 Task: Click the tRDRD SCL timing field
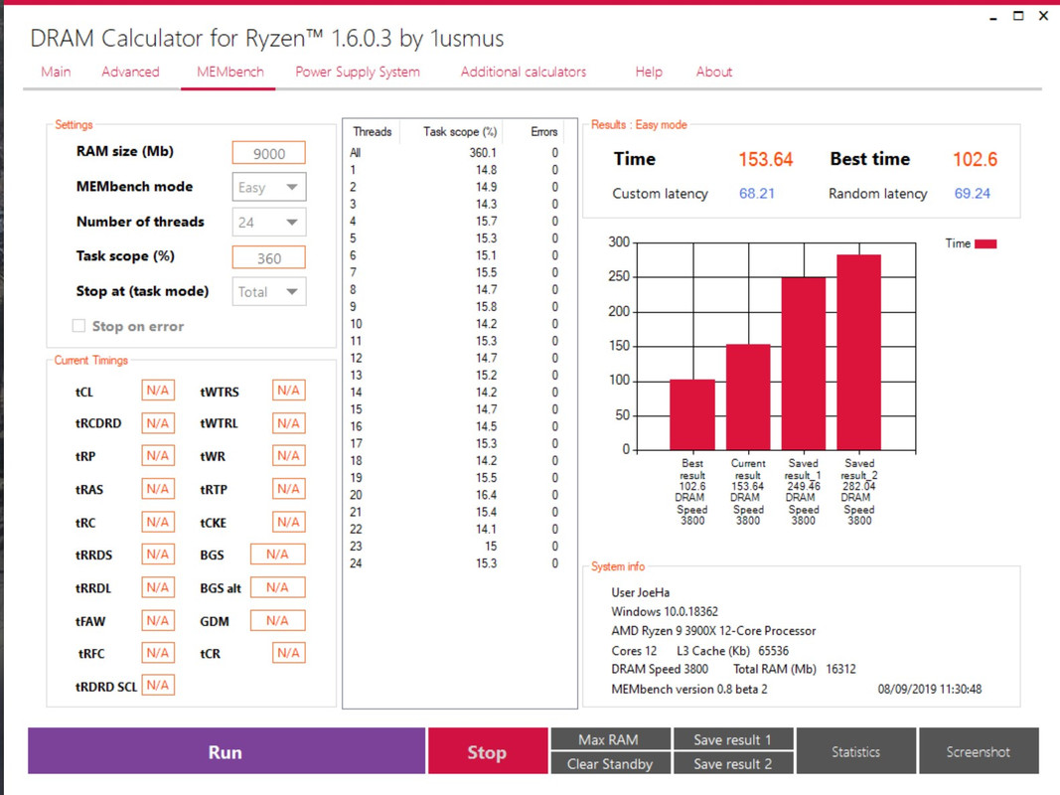click(158, 685)
